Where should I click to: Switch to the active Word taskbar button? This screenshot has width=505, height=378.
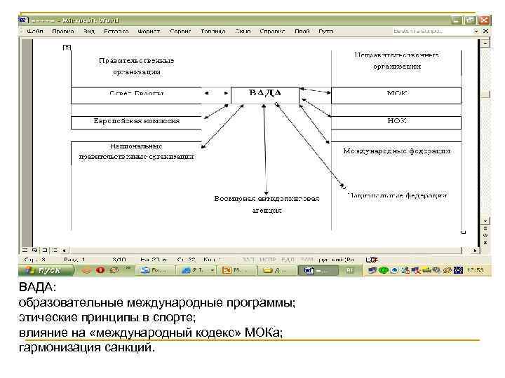tap(318, 271)
